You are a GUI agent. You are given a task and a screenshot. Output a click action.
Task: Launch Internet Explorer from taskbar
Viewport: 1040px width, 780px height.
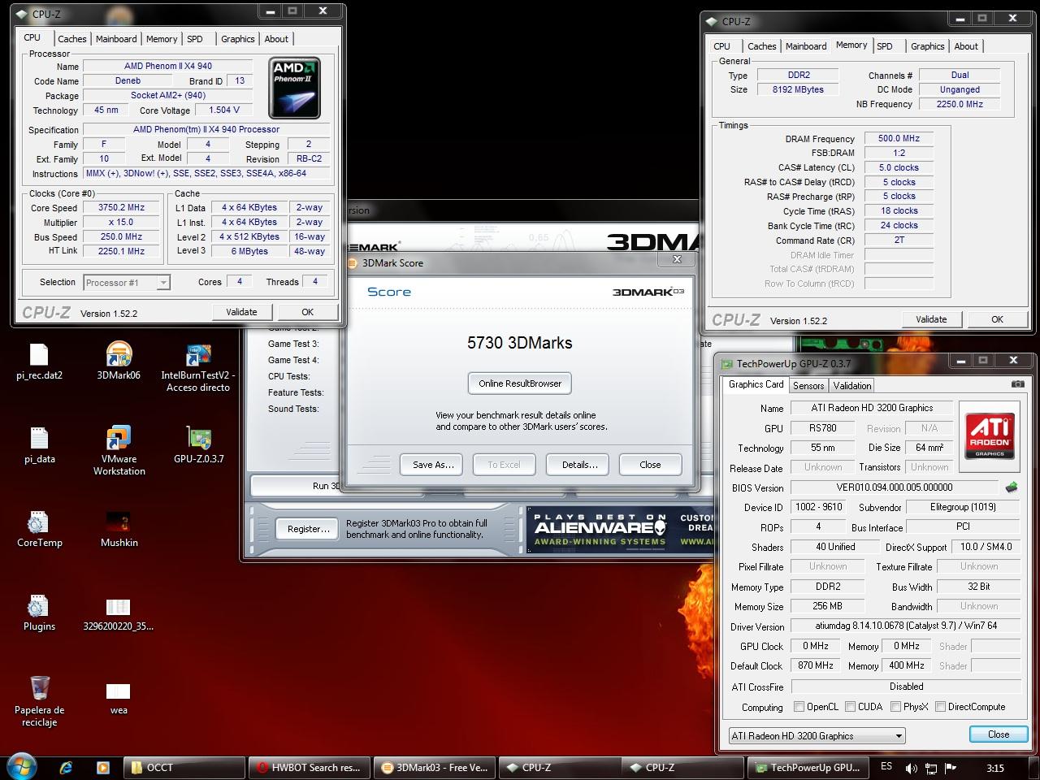(67, 767)
